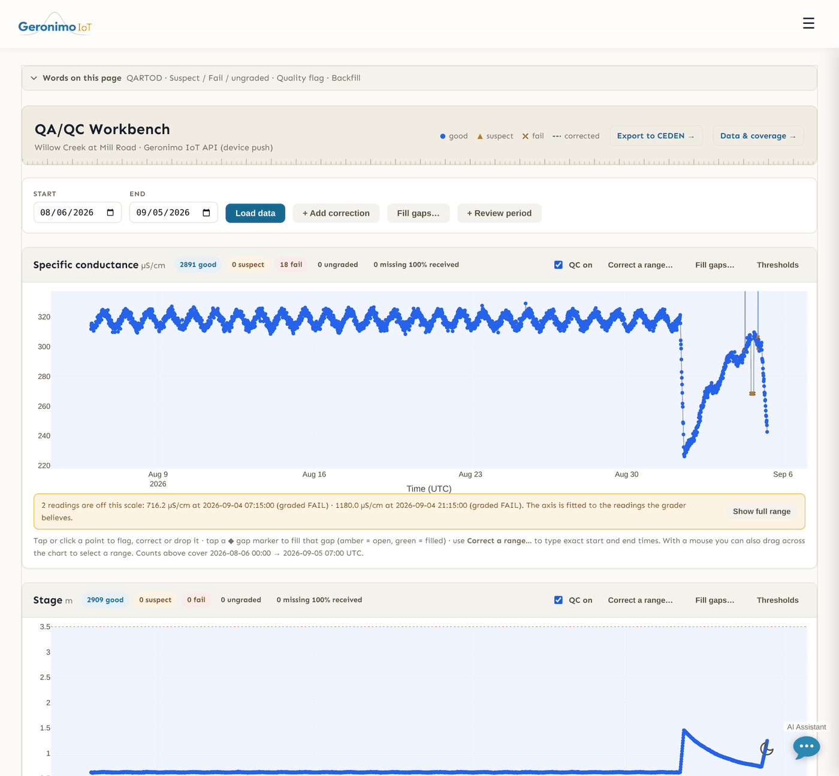Open Correct a range… for Stage
The width and height of the screenshot is (839, 776).
(640, 600)
